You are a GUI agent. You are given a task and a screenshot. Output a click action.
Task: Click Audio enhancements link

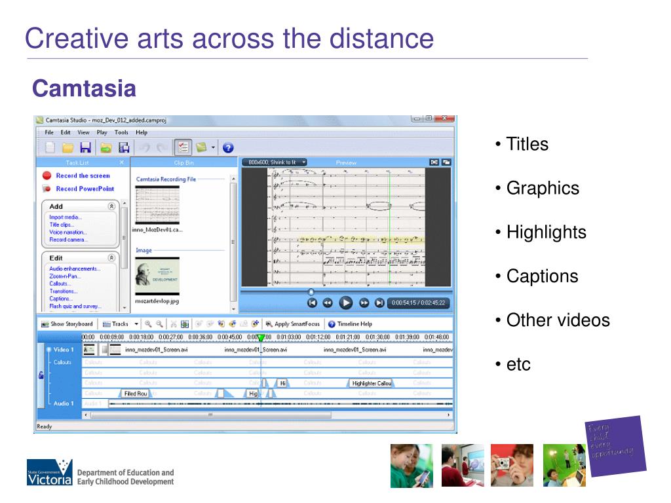(75, 269)
